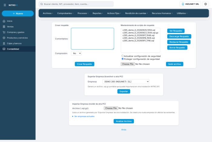Open the Compresión dropdown
Image resolution: width=212 pixels, height=142 pixels.
(x=76, y=53)
